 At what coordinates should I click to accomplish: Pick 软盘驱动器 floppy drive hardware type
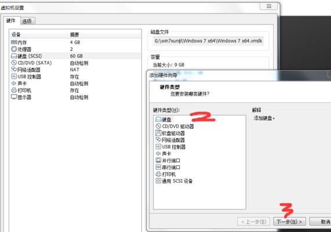(x=170, y=133)
